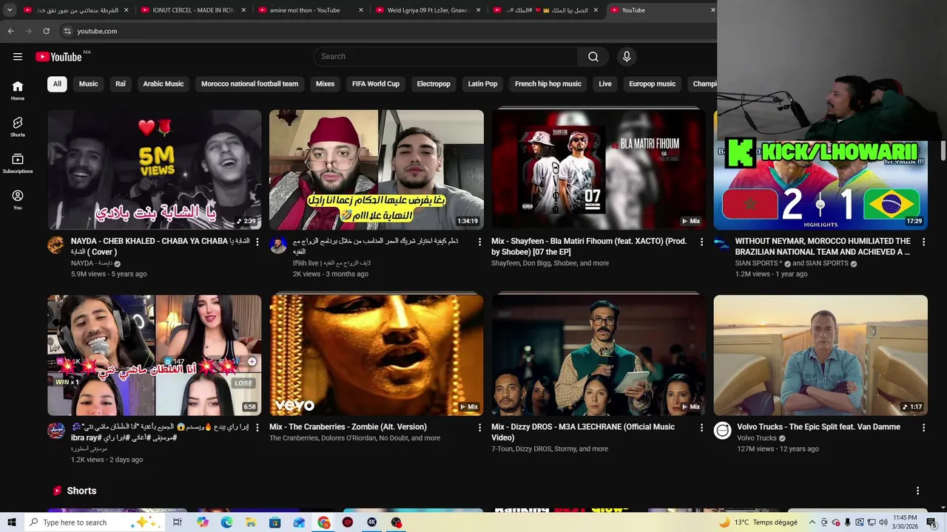Reload the page with browser refresh button
The width and height of the screenshot is (947, 532).
point(46,31)
